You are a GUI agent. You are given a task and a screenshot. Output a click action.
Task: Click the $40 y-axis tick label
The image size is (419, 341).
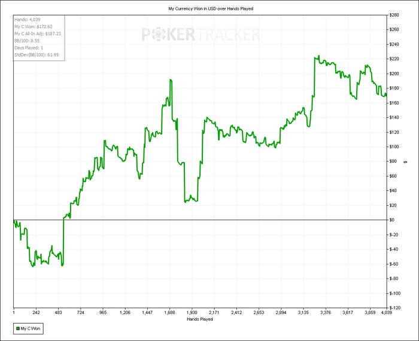pyautogui.click(x=393, y=191)
